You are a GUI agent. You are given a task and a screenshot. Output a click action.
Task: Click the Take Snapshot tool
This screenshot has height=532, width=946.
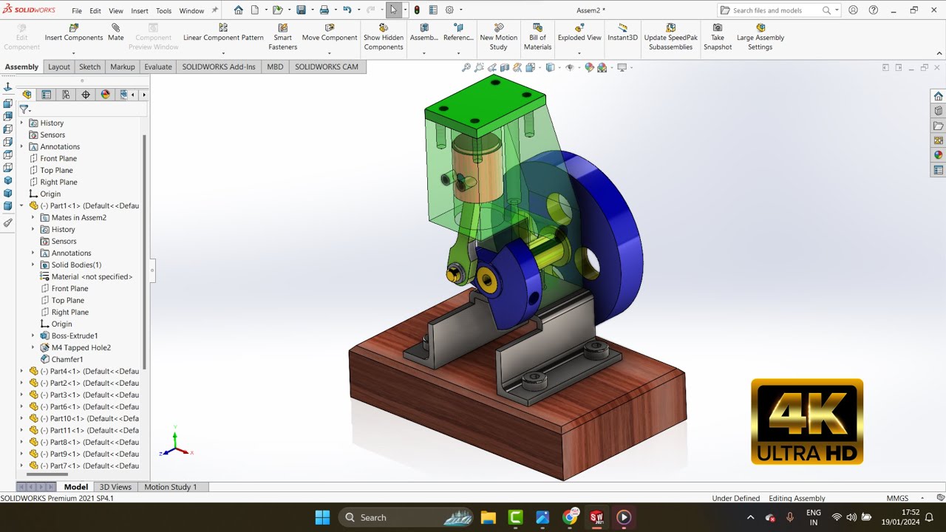click(x=718, y=37)
